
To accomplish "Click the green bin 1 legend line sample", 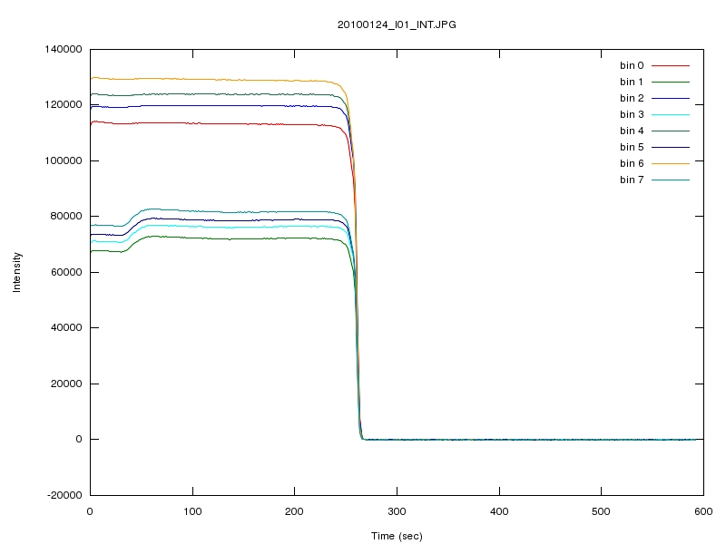I will pyautogui.click(x=671, y=82).
